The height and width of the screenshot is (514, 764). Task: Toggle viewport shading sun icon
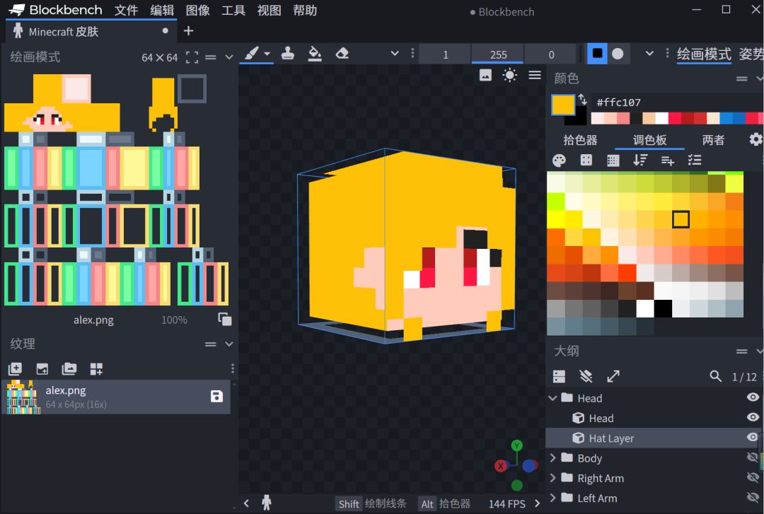(x=509, y=75)
